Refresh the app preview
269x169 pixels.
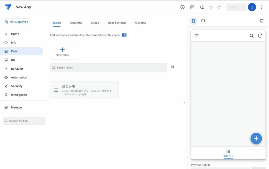[260, 36]
